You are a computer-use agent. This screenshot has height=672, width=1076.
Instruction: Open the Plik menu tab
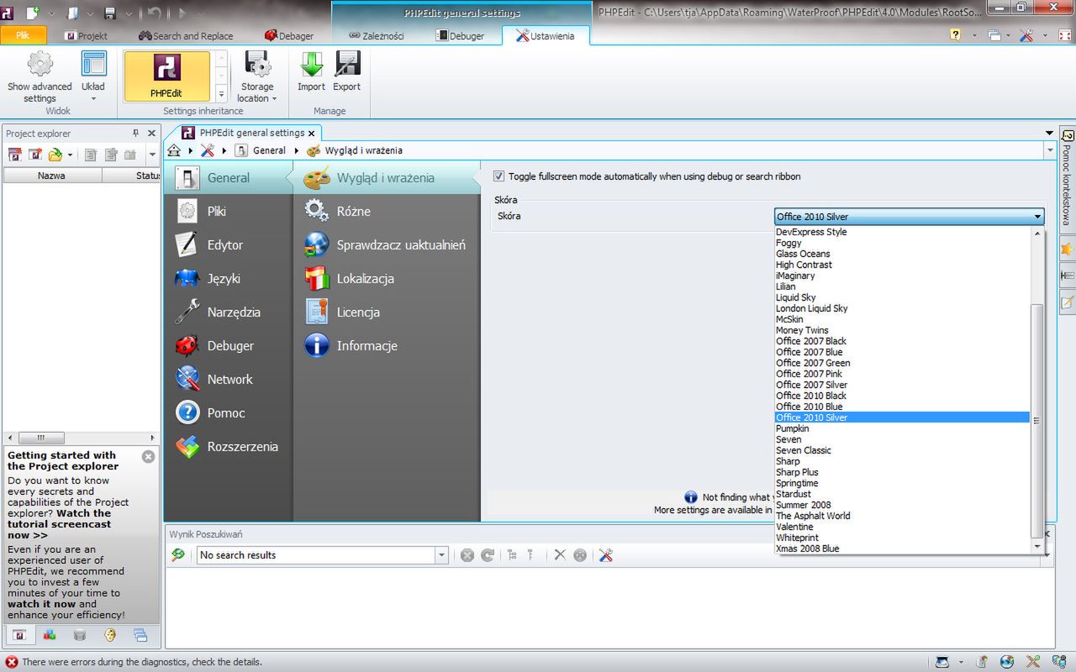pos(23,35)
